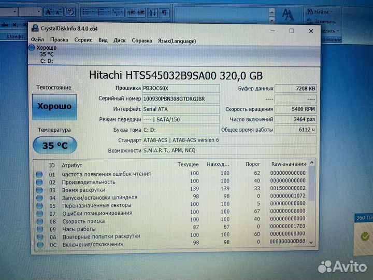
Task: Click the subscript x₂ icon in Word
Action: [15, 25]
